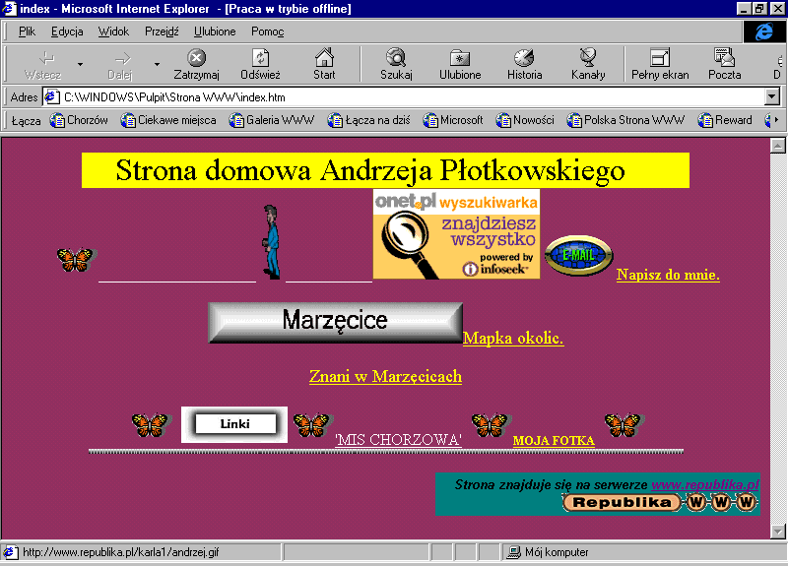Click the onet.pl wyszukiwarka banner
Image resolution: width=788 pixels, height=566 pixels.
tap(456, 234)
